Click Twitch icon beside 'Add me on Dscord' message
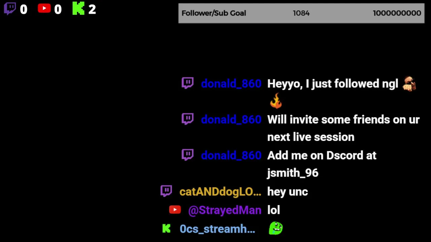431x242 pixels. tap(188, 155)
